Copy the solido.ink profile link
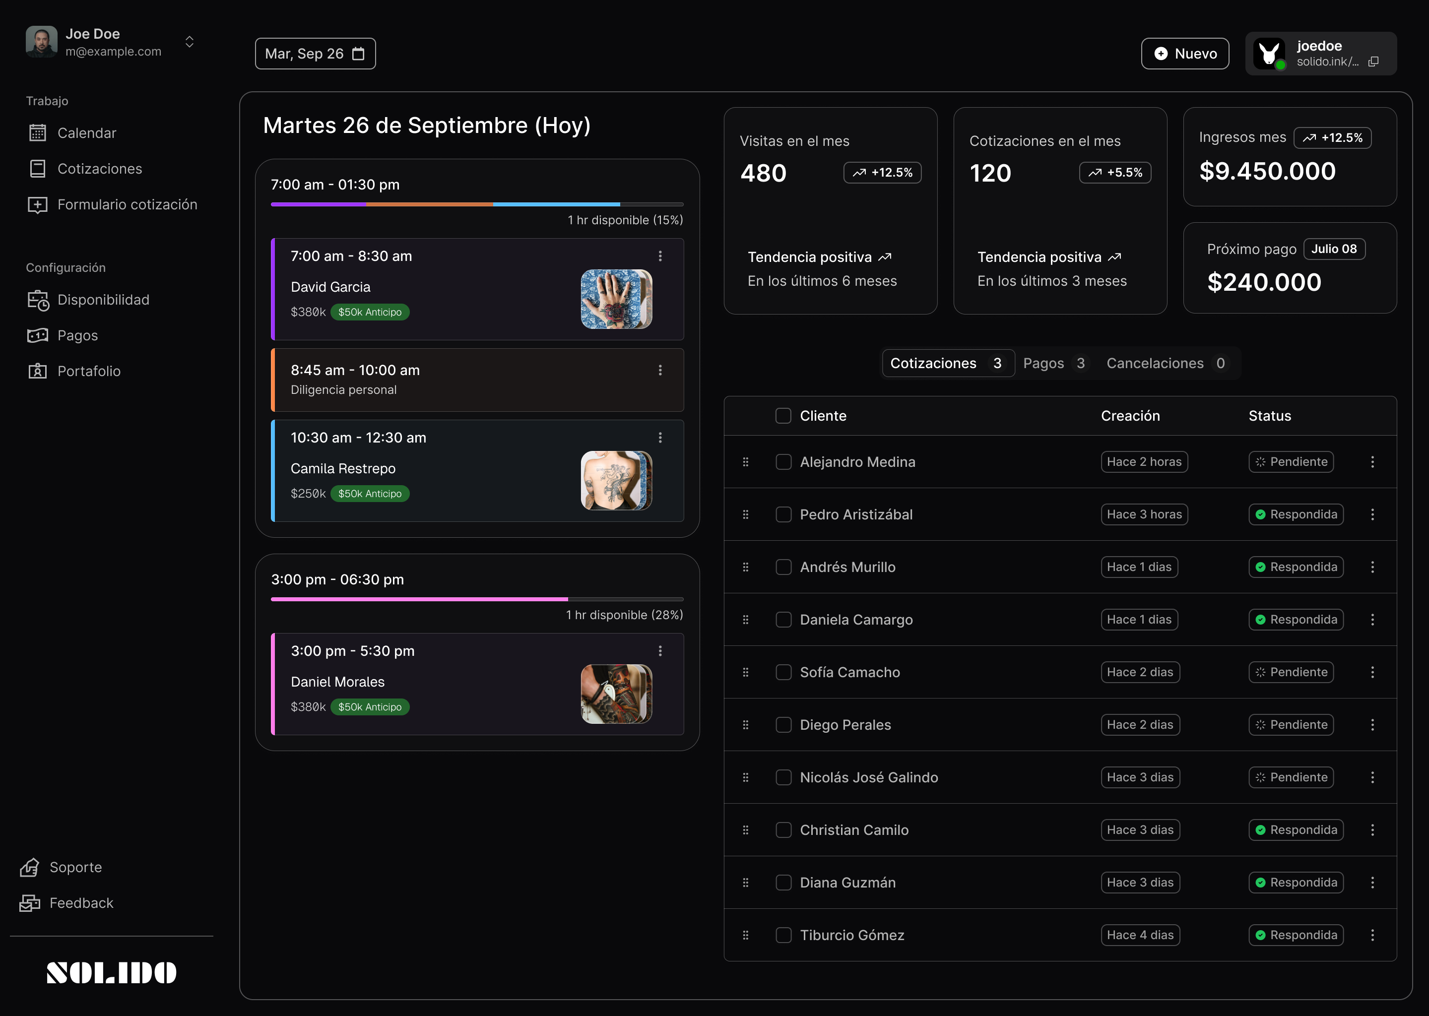The height and width of the screenshot is (1016, 1429). [x=1373, y=62]
